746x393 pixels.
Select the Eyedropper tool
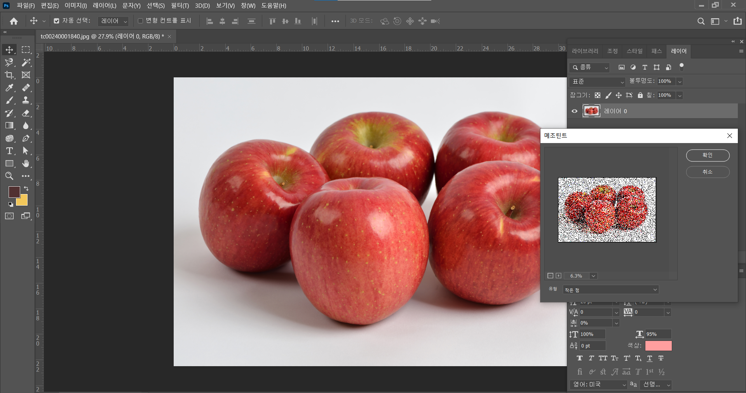pos(9,88)
